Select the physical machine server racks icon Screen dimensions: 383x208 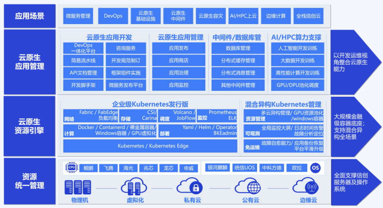click(78, 187)
